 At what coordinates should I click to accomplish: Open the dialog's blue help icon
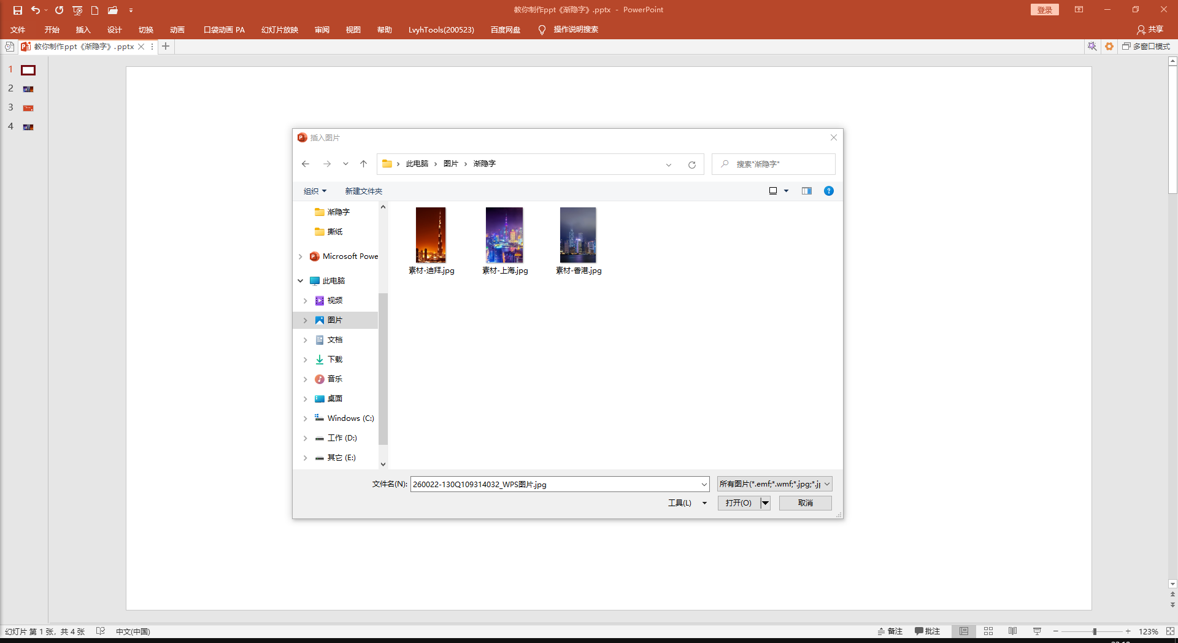pyautogui.click(x=828, y=191)
